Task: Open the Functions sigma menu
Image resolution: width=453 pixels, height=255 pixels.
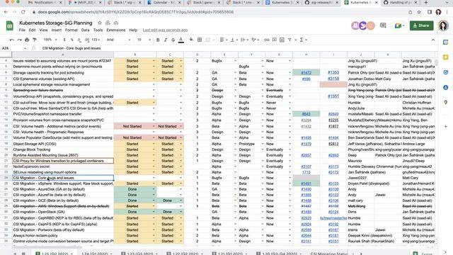Action: point(303,40)
